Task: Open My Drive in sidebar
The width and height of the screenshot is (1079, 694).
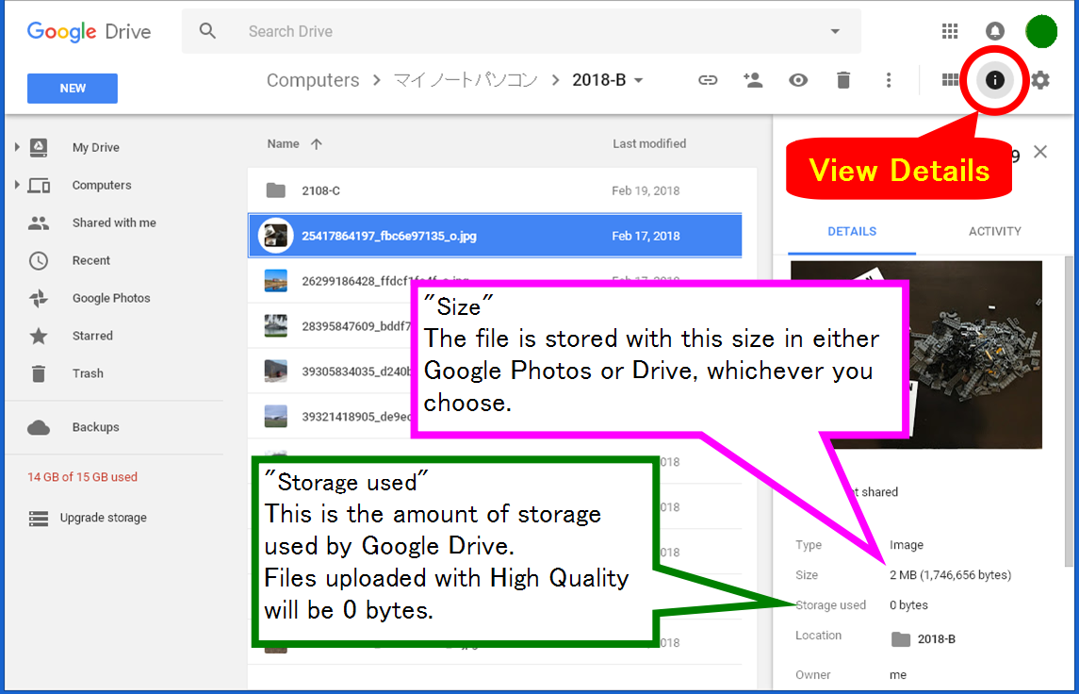Action: click(x=96, y=147)
